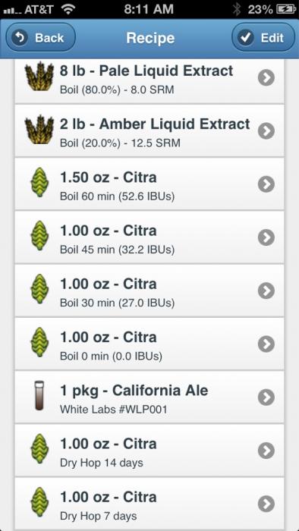Open details arrow for California Ale yeast
Screen dimensions: 299x531
click(266, 397)
